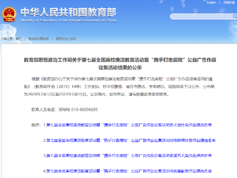Open the 微言教育 link at top right
The width and height of the screenshot is (237, 178).
pos(228,2)
